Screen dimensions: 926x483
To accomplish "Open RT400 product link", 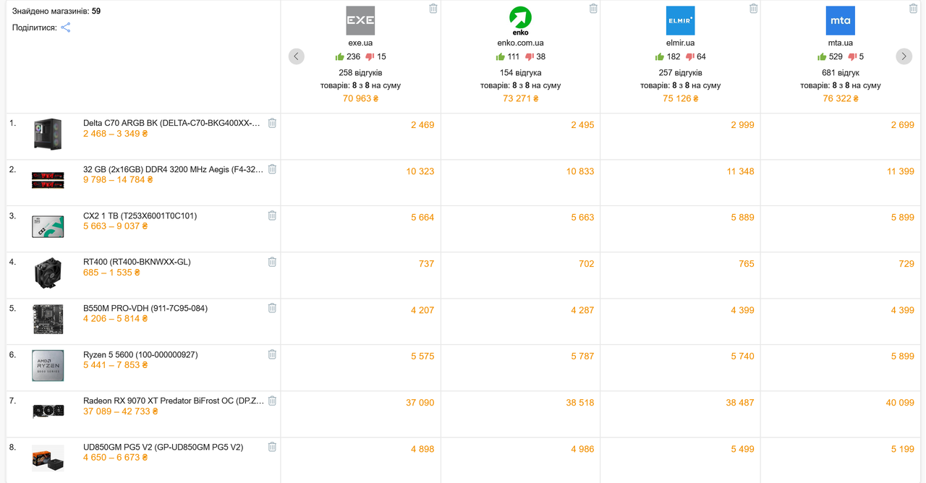I will (137, 262).
